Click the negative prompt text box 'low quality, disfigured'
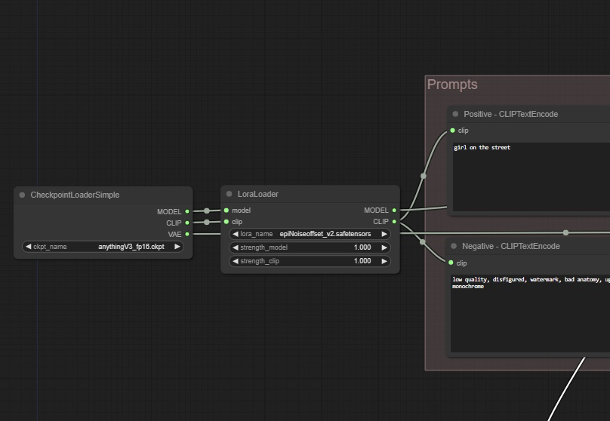This screenshot has width=610, height=421. coord(530,313)
